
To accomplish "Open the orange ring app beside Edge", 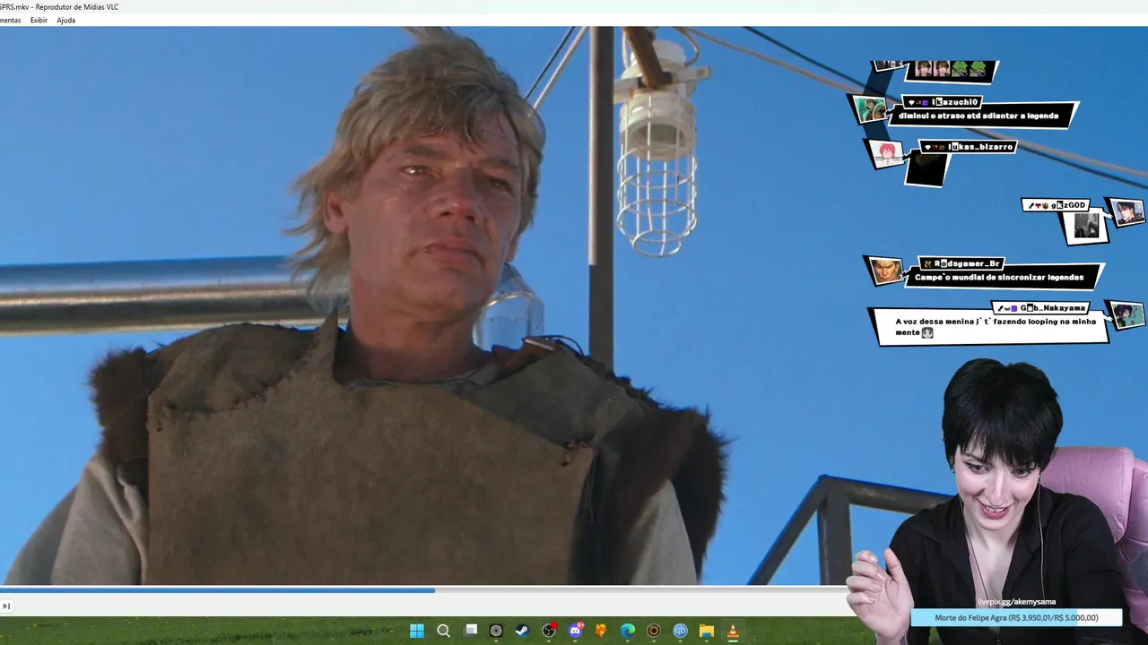I will tap(654, 631).
